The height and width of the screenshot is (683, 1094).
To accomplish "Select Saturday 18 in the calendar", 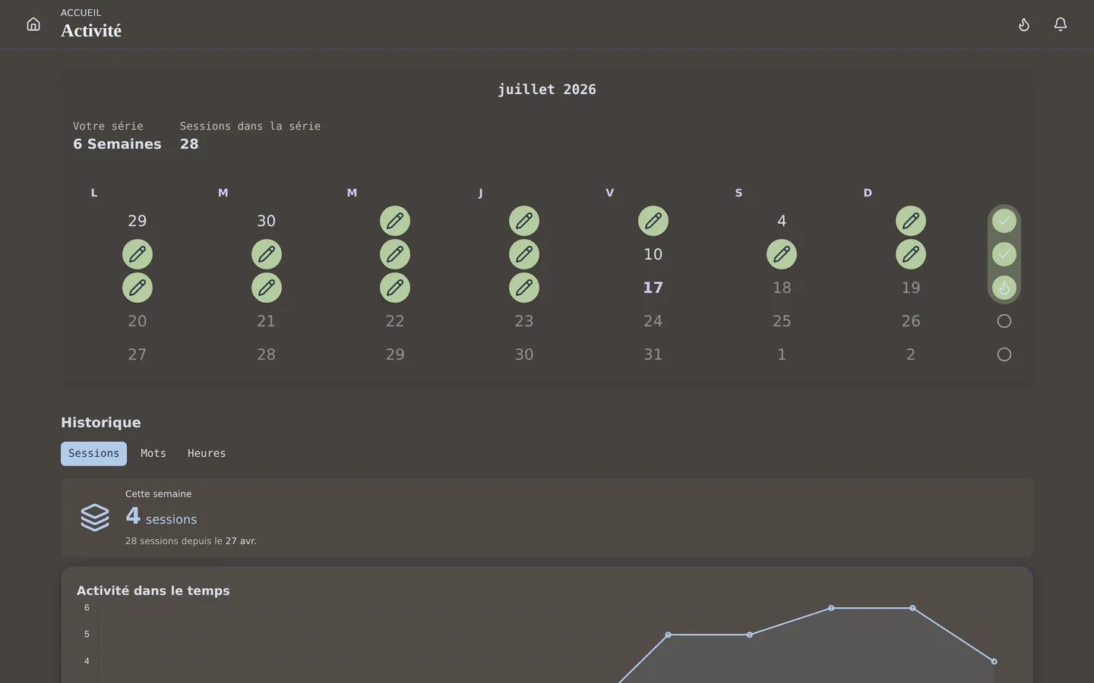I will tap(782, 288).
